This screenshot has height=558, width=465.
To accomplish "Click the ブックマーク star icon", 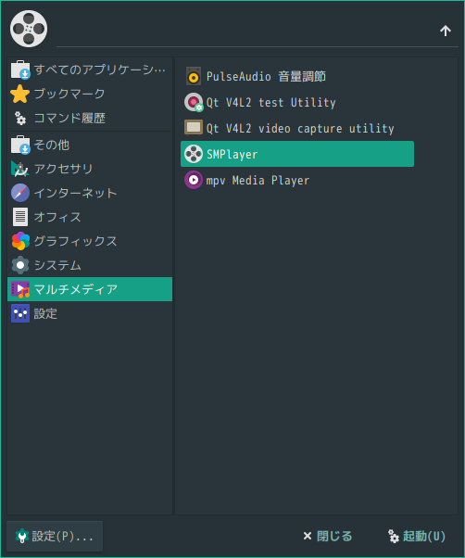I will point(20,94).
